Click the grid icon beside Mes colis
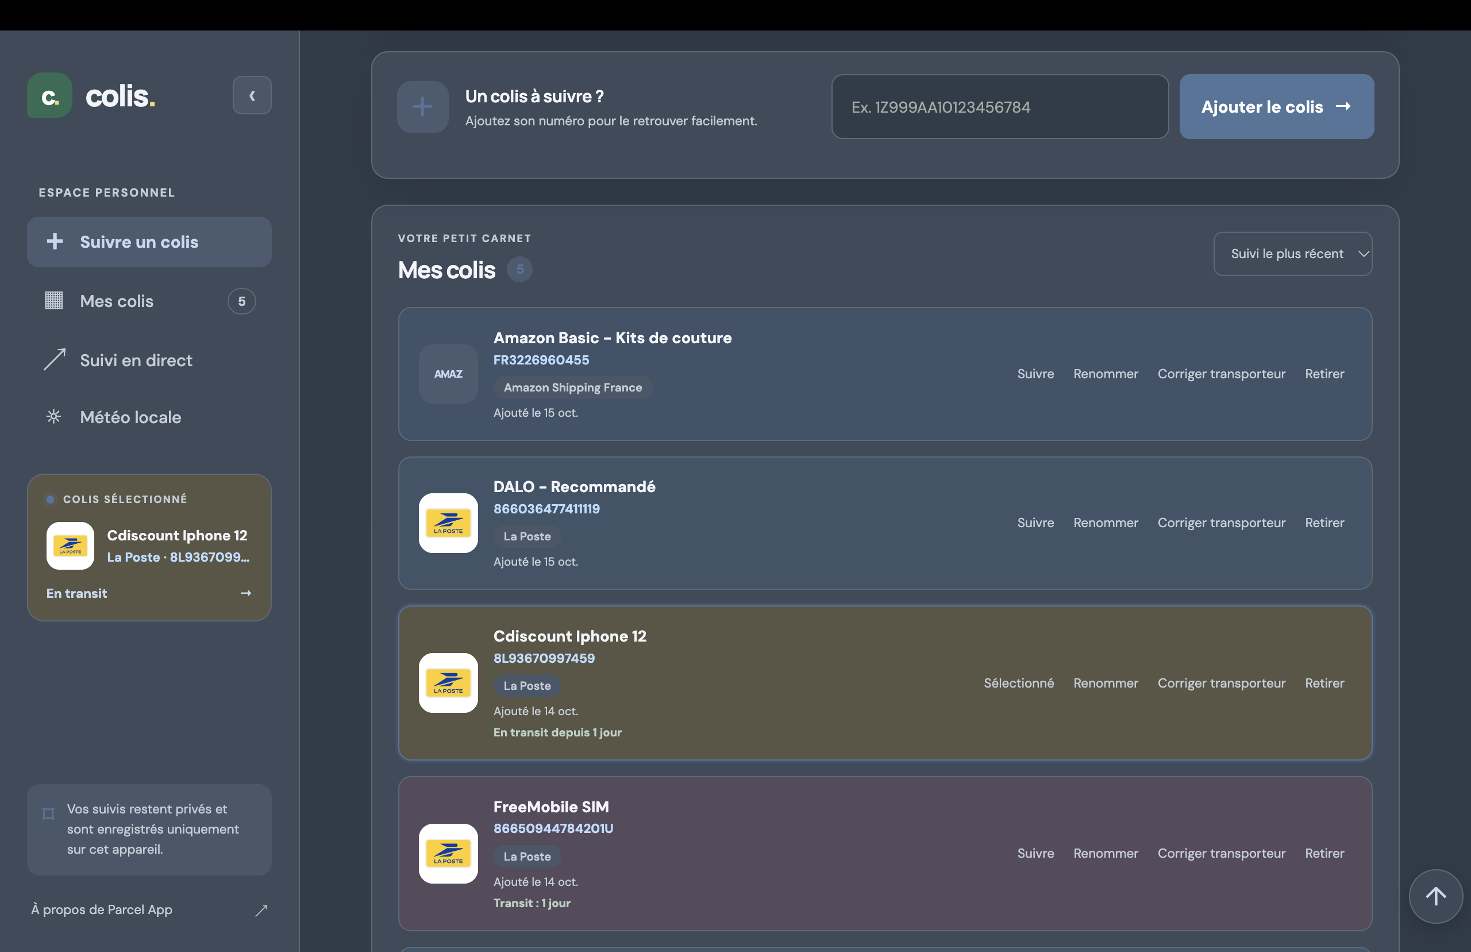 tap(54, 301)
